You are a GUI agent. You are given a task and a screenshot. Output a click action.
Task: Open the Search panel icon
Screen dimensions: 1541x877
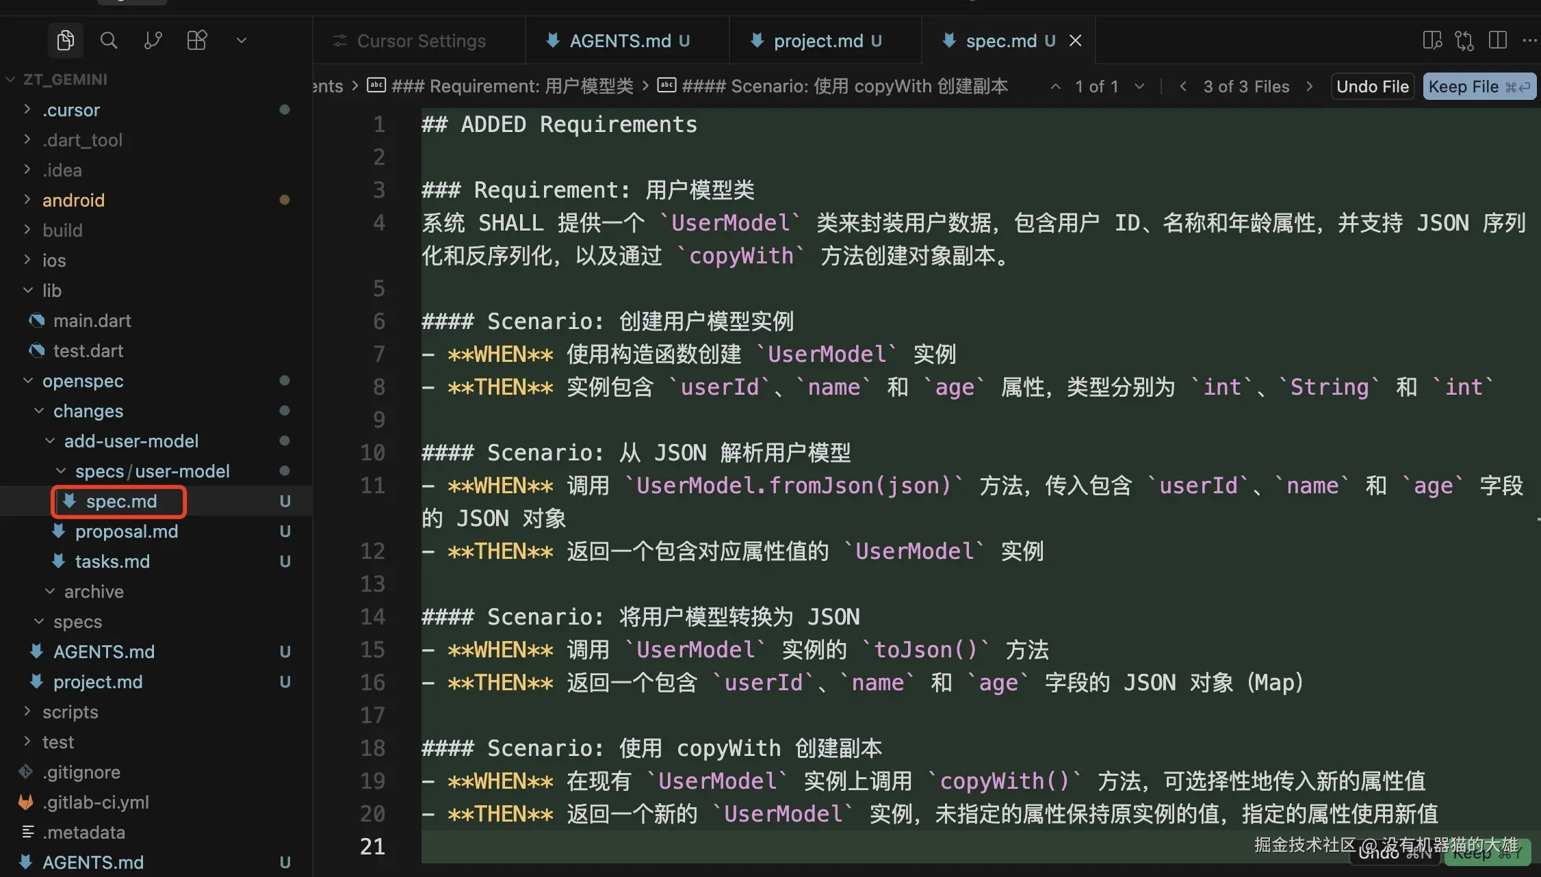(109, 40)
